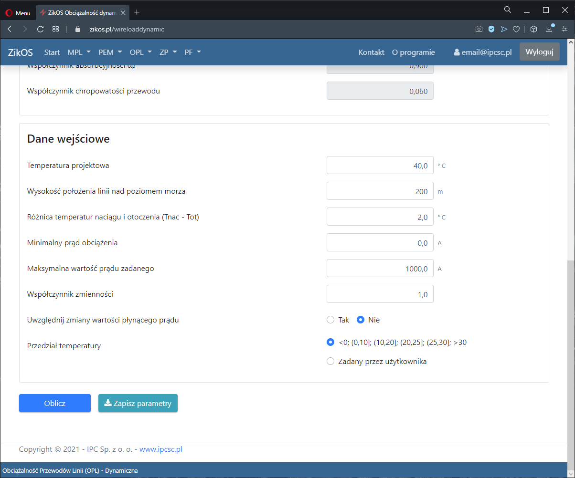Select the 'Nie' radio option
The width and height of the screenshot is (575, 478).
pos(361,320)
